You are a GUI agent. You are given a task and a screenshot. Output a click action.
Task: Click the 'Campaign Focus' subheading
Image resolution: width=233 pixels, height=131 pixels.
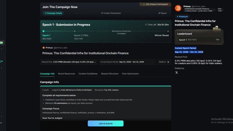point(51,109)
